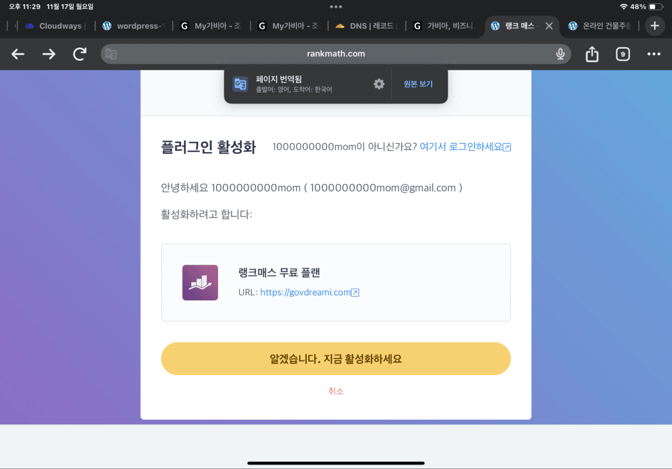Close the 랭크 매스 tab
This screenshot has height=469, width=672.
[549, 26]
